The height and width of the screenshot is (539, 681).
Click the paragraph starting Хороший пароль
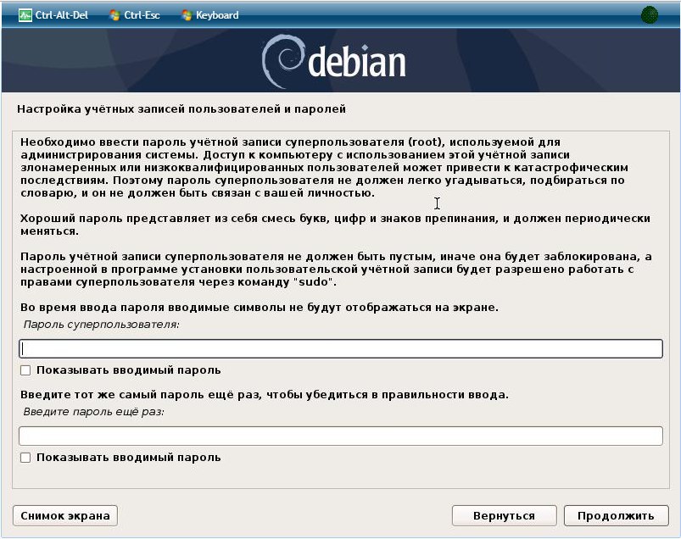point(335,225)
